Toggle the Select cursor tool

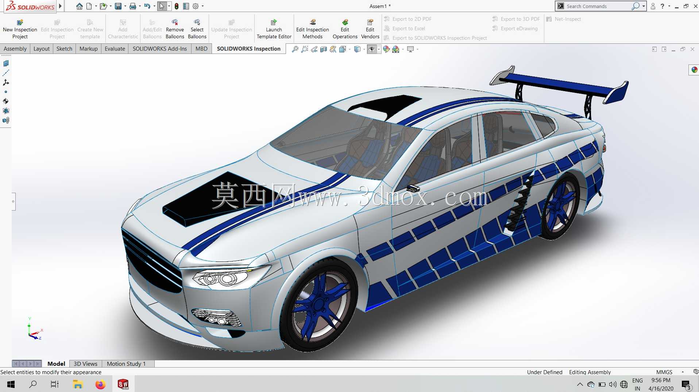162,6
